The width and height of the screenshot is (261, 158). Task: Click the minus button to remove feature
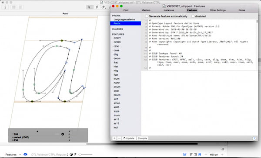[119, 138]
